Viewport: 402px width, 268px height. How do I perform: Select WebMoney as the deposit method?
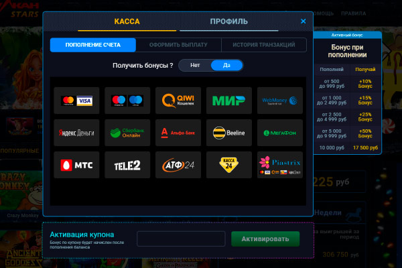click(279, 100)
